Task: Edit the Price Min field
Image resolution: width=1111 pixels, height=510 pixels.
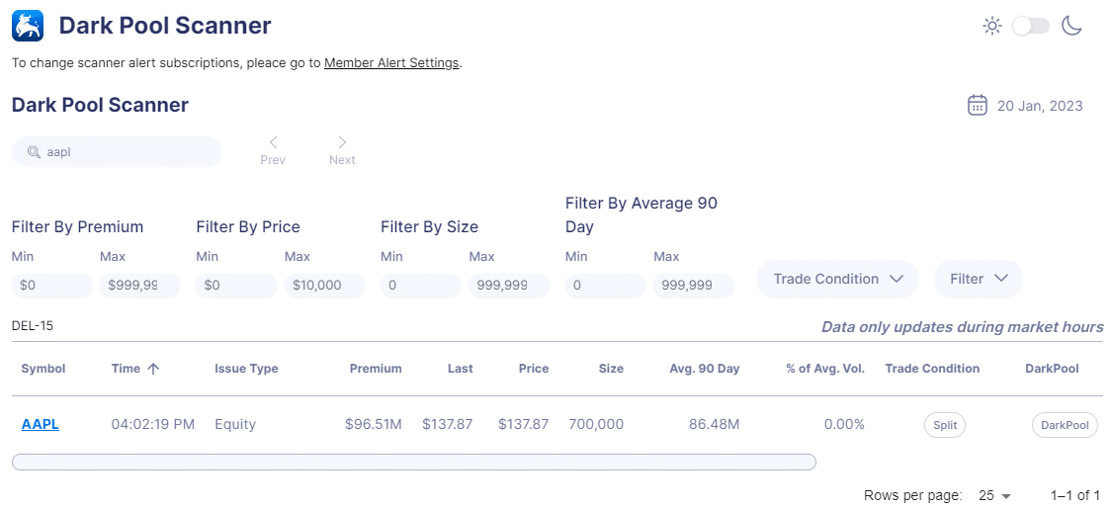Action: pos(236,287)
